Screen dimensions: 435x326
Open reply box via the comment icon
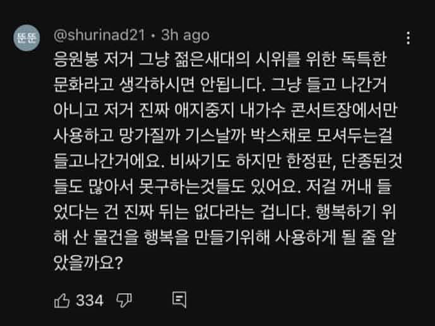tap(179, 300)
